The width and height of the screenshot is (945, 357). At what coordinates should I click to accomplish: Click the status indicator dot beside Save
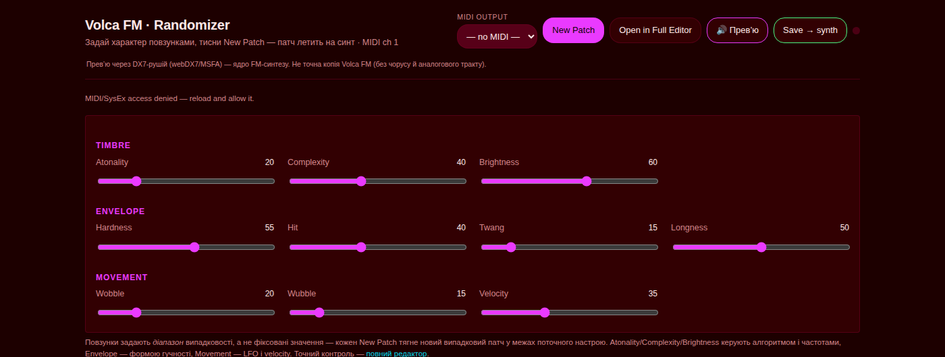[857, 30]
